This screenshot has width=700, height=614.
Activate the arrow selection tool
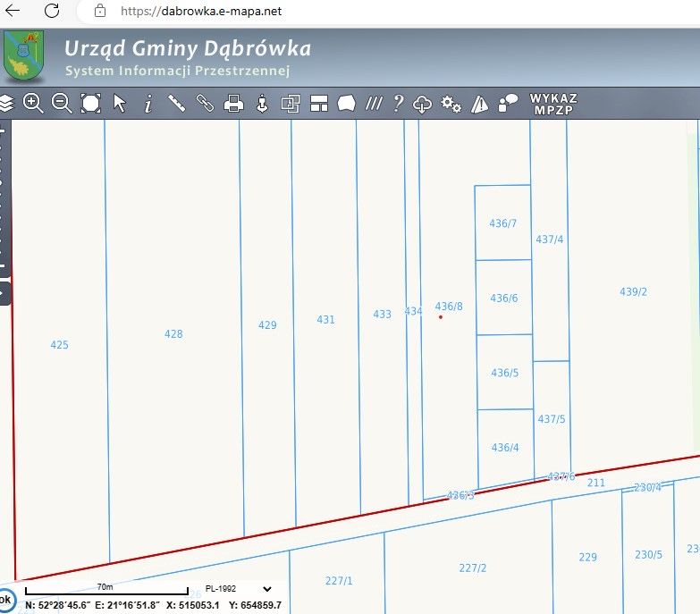(120, 103)
